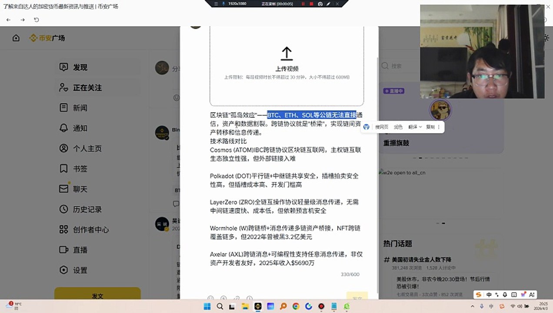Open 新闻 in the left sidebar
This screenshot has height=313, width=553.
(97, 108)
